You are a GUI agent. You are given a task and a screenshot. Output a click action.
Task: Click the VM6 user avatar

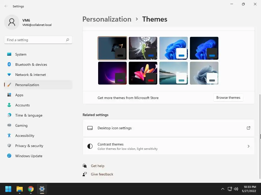[12, 22]
